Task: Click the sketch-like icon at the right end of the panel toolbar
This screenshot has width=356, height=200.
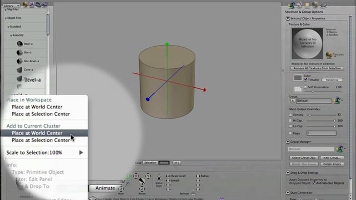Action: pyautogui.click(x=323, y=4)
